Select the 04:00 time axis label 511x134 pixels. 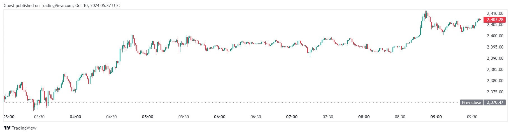pyautogui.click(x=75, y=117)
